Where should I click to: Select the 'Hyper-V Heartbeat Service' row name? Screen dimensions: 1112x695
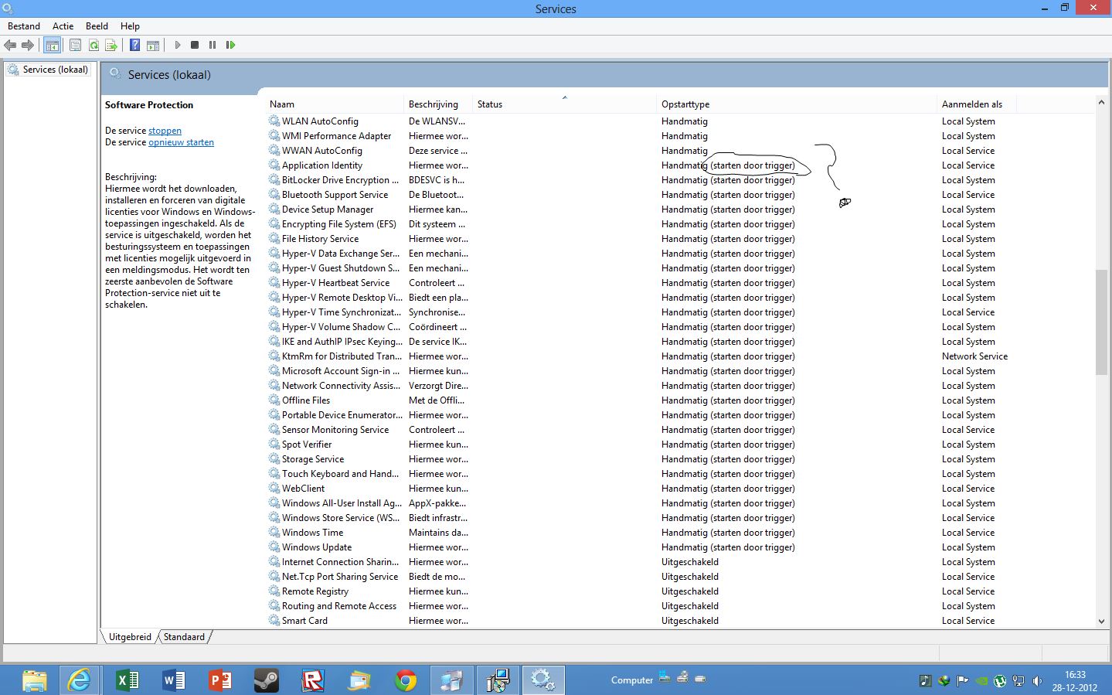[x=335, y=283]
